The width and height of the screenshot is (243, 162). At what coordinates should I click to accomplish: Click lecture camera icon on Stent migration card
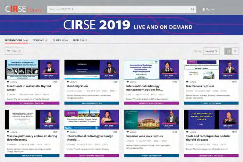68,82
